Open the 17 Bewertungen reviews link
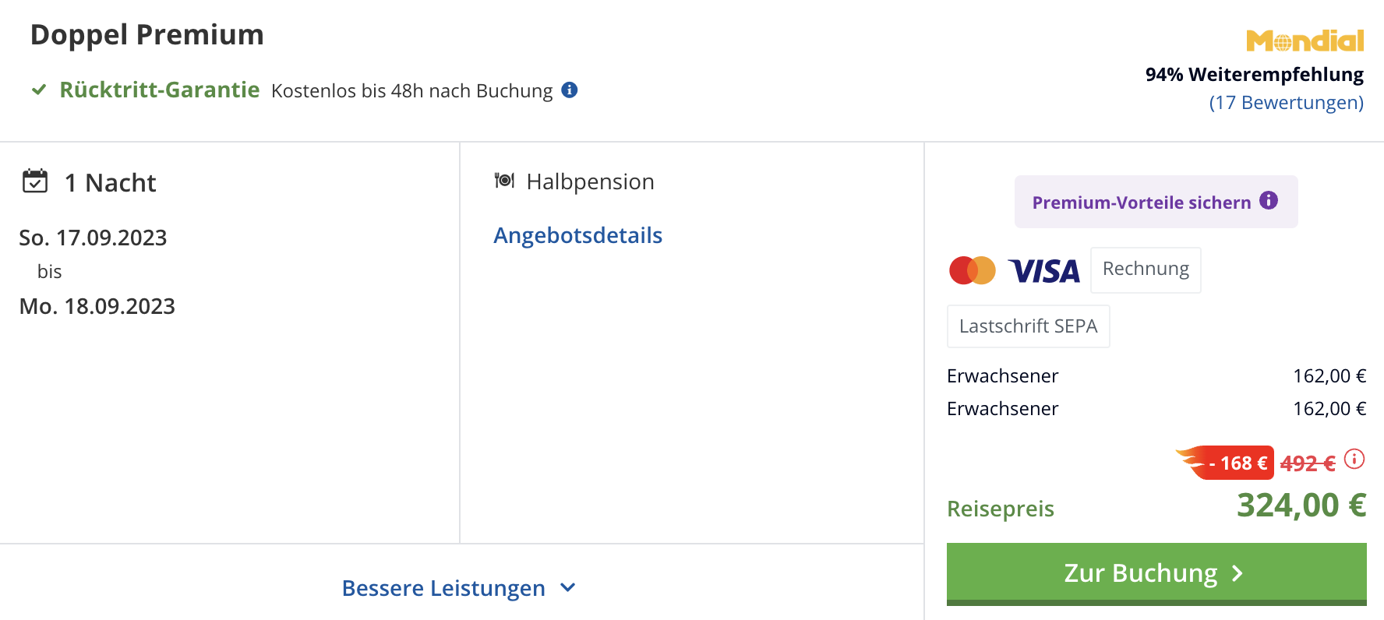This screenshot has height=620, width=1384. click(x=1287, y=103)
